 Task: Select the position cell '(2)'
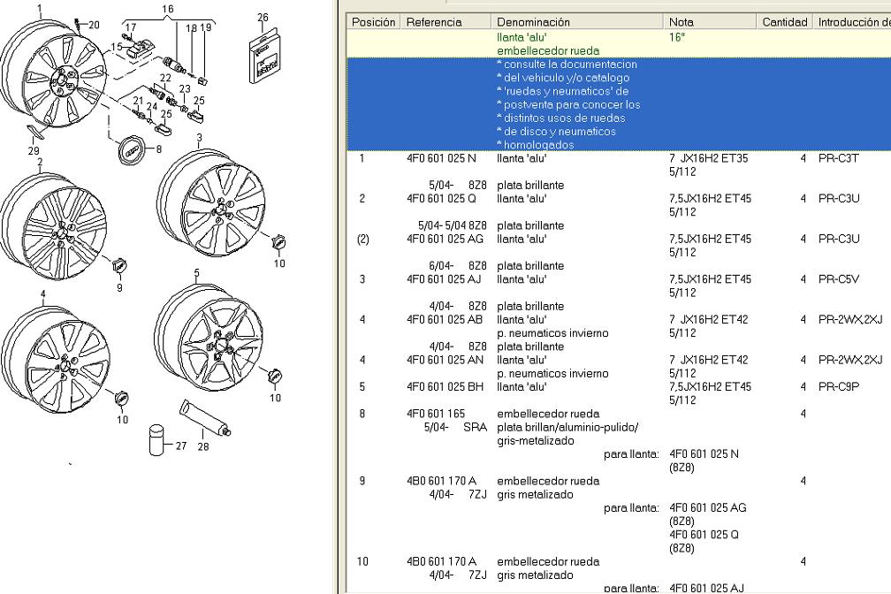coord(362,240)
